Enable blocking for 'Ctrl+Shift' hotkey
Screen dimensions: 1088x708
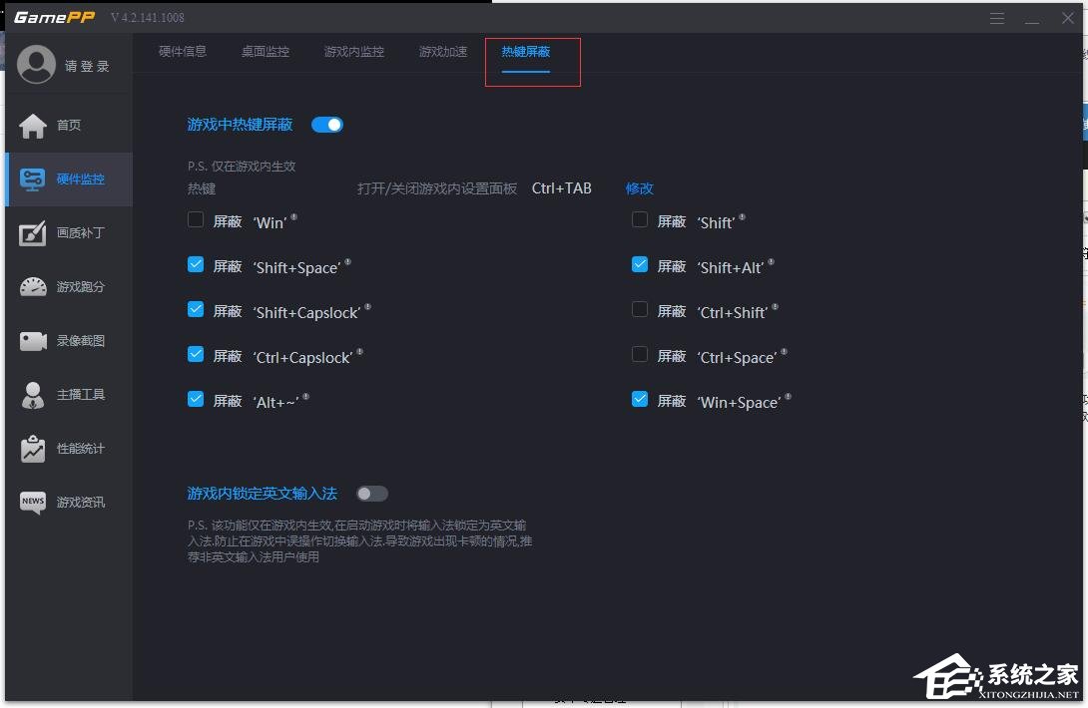coord(639,309)
